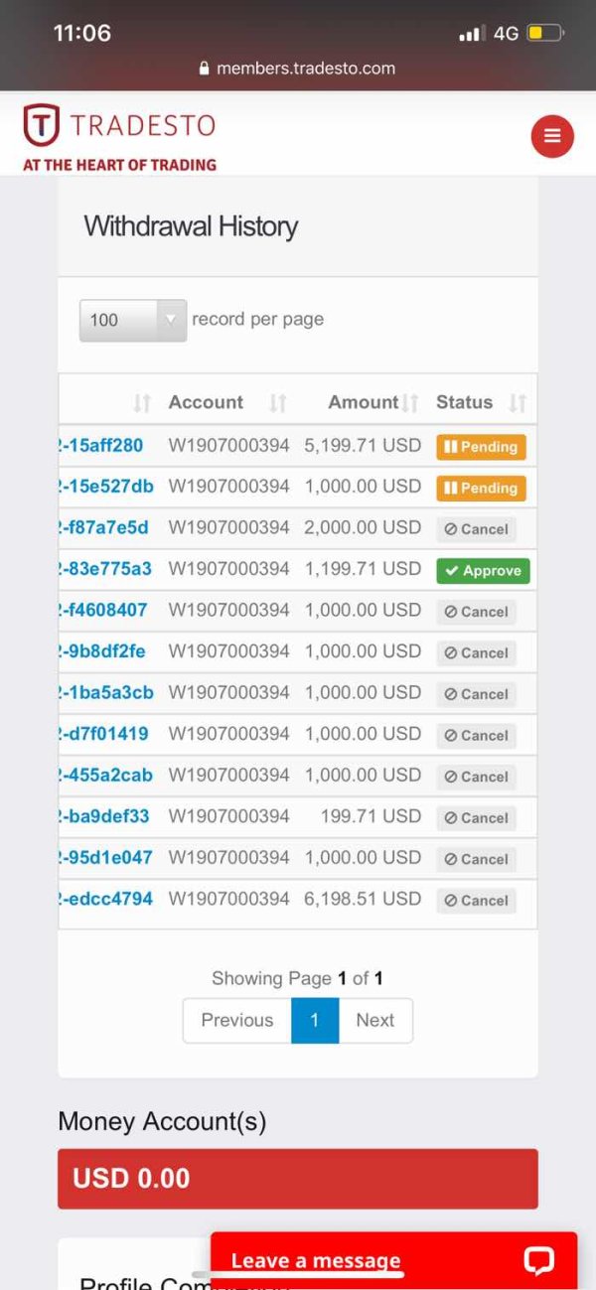Screen dimensions: 596x1290
Task: Open withdrawal record ending 83e775a3
Action: pos(105,569)
